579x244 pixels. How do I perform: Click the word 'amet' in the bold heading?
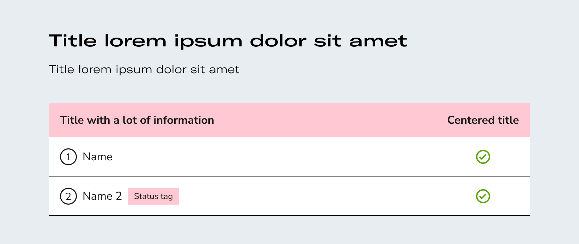point(378,41)
